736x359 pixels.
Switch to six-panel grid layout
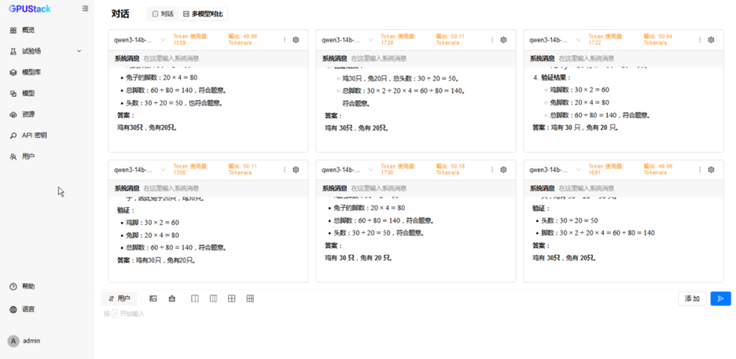[250, 298]
